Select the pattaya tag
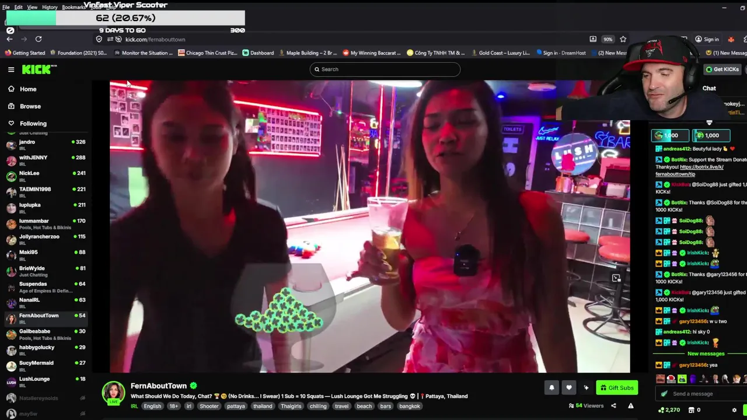The width and height of the screenshot is (747, 420). (x=236, y=407)
